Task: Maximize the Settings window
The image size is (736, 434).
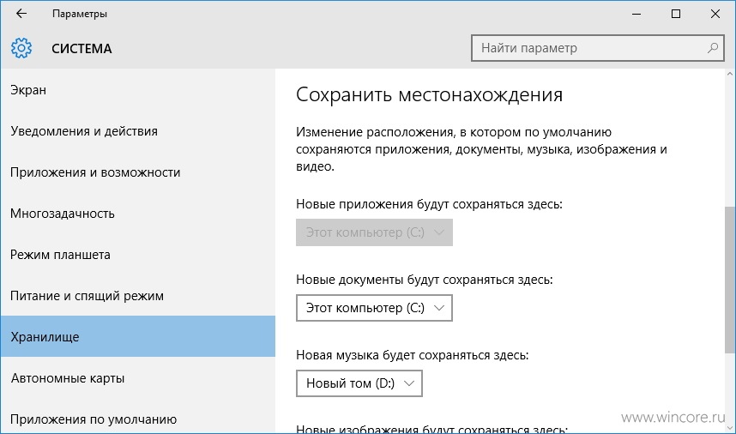Action: click(676, 14)
